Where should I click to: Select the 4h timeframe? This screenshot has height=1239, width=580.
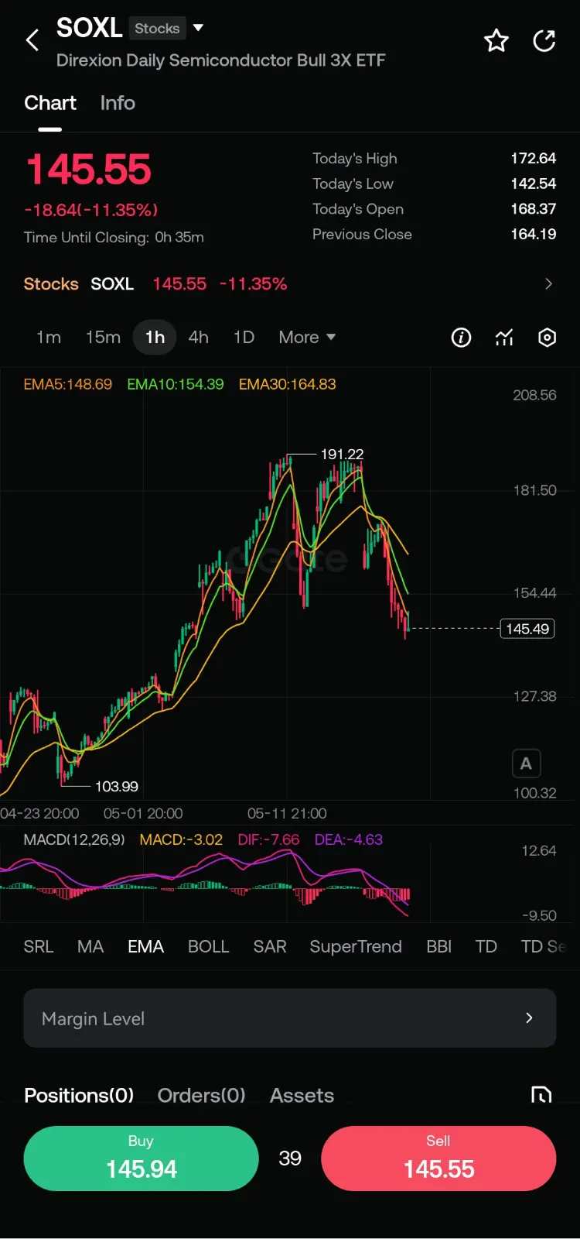(x=199, y=337)
